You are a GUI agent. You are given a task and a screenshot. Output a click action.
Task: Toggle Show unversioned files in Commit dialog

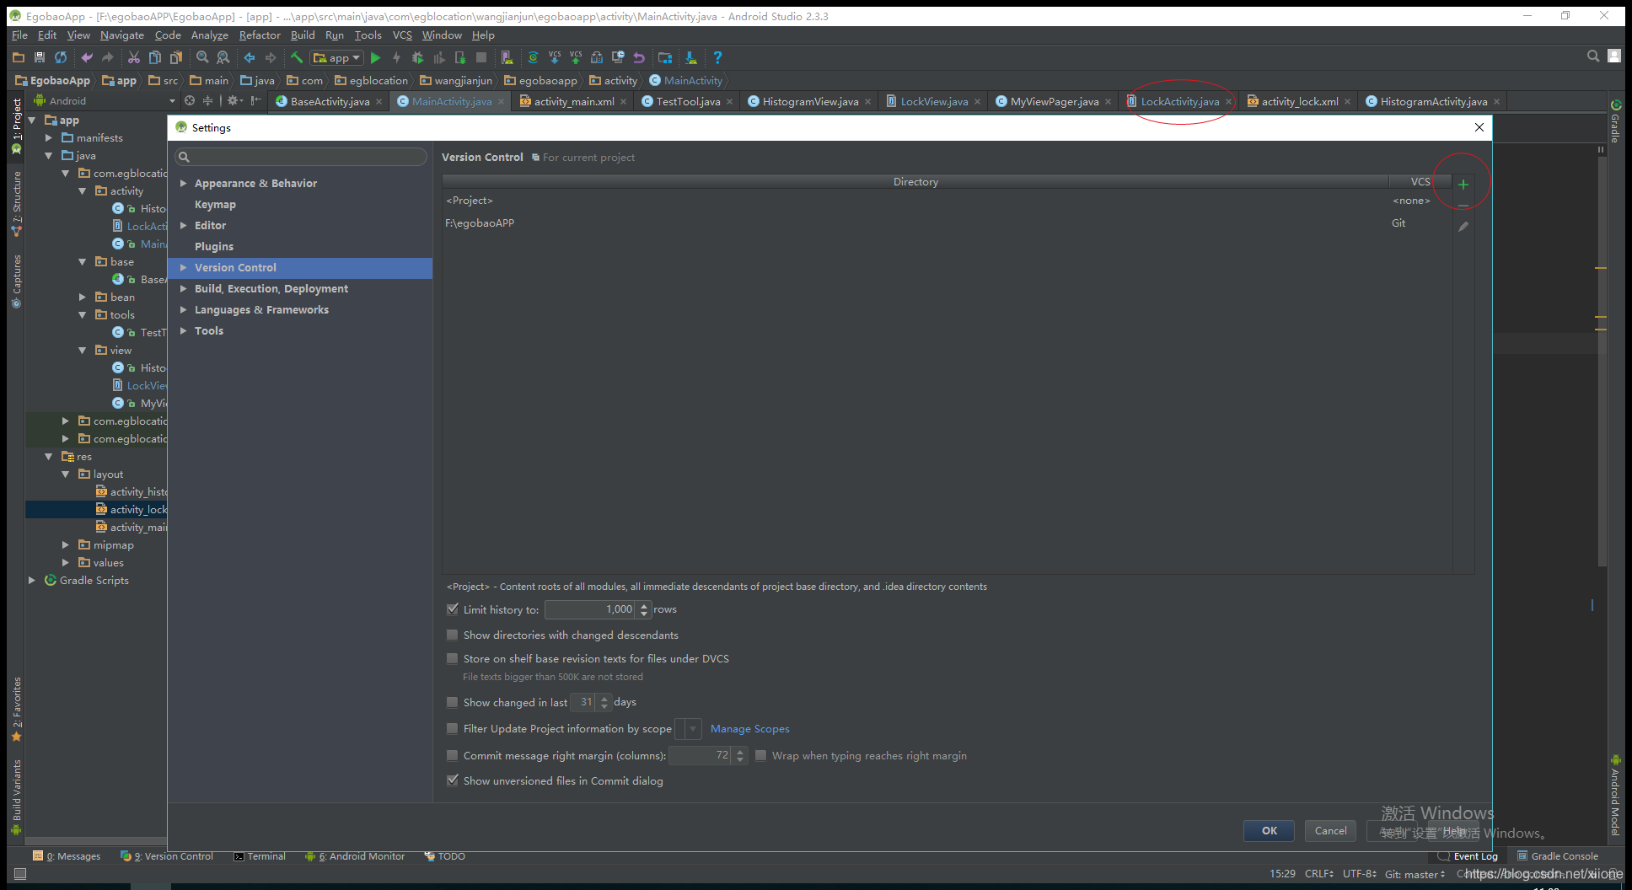pos(453,780)
